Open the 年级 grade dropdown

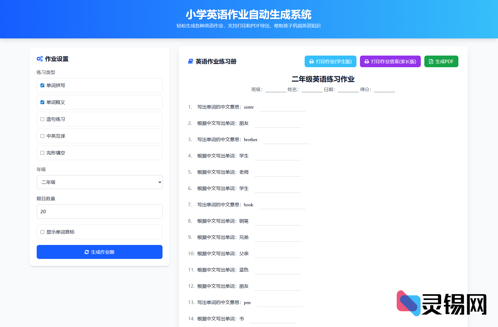[x=99, y=182]
